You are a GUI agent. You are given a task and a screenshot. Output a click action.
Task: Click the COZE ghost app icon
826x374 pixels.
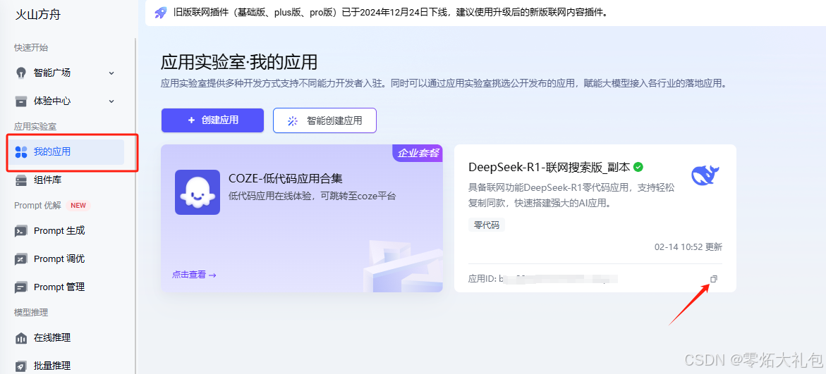click(198, 192)
